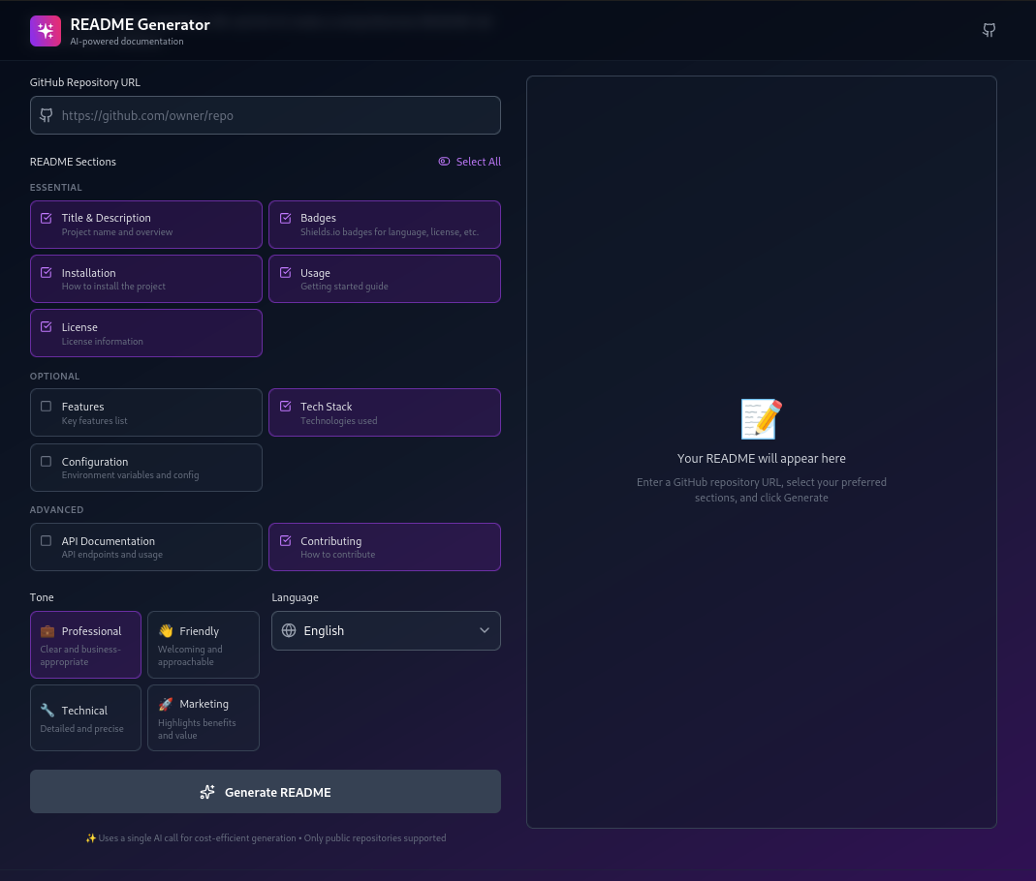Click the globe icon in the Language selector
Viewport: 1036px width, 881px height.
click(x=288, y=630)
